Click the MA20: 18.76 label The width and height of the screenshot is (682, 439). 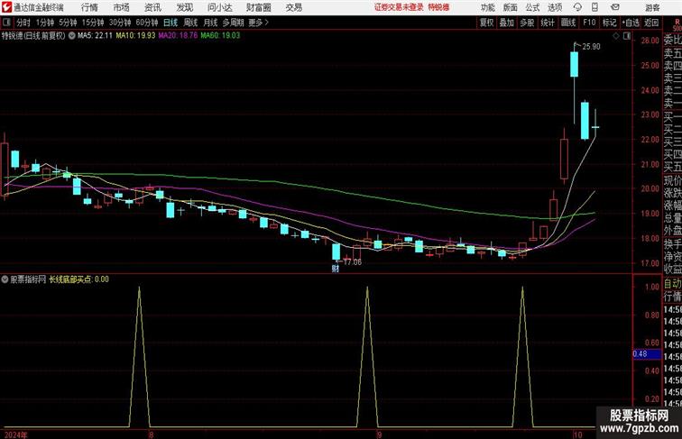point(178,36)
